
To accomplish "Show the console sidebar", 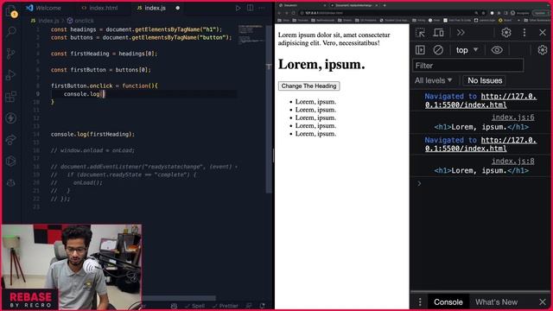I will 420,50.
